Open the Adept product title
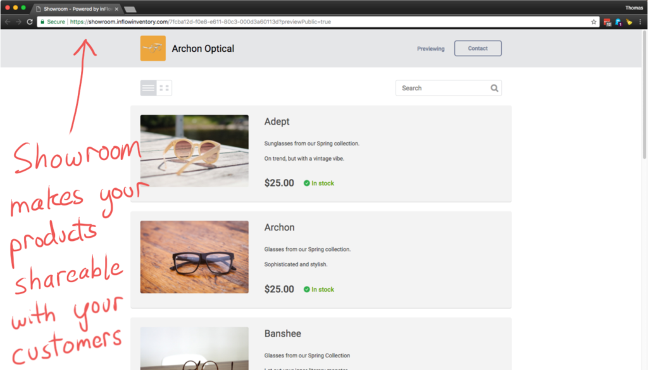Screen dimensions: 648x370 pos(277,121)
